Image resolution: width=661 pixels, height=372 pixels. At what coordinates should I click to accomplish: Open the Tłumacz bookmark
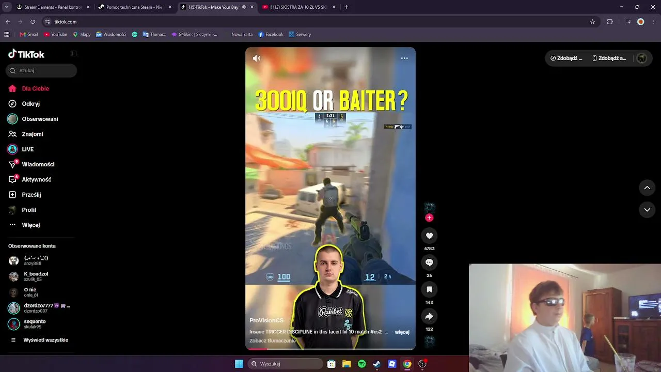coord(154,35)
